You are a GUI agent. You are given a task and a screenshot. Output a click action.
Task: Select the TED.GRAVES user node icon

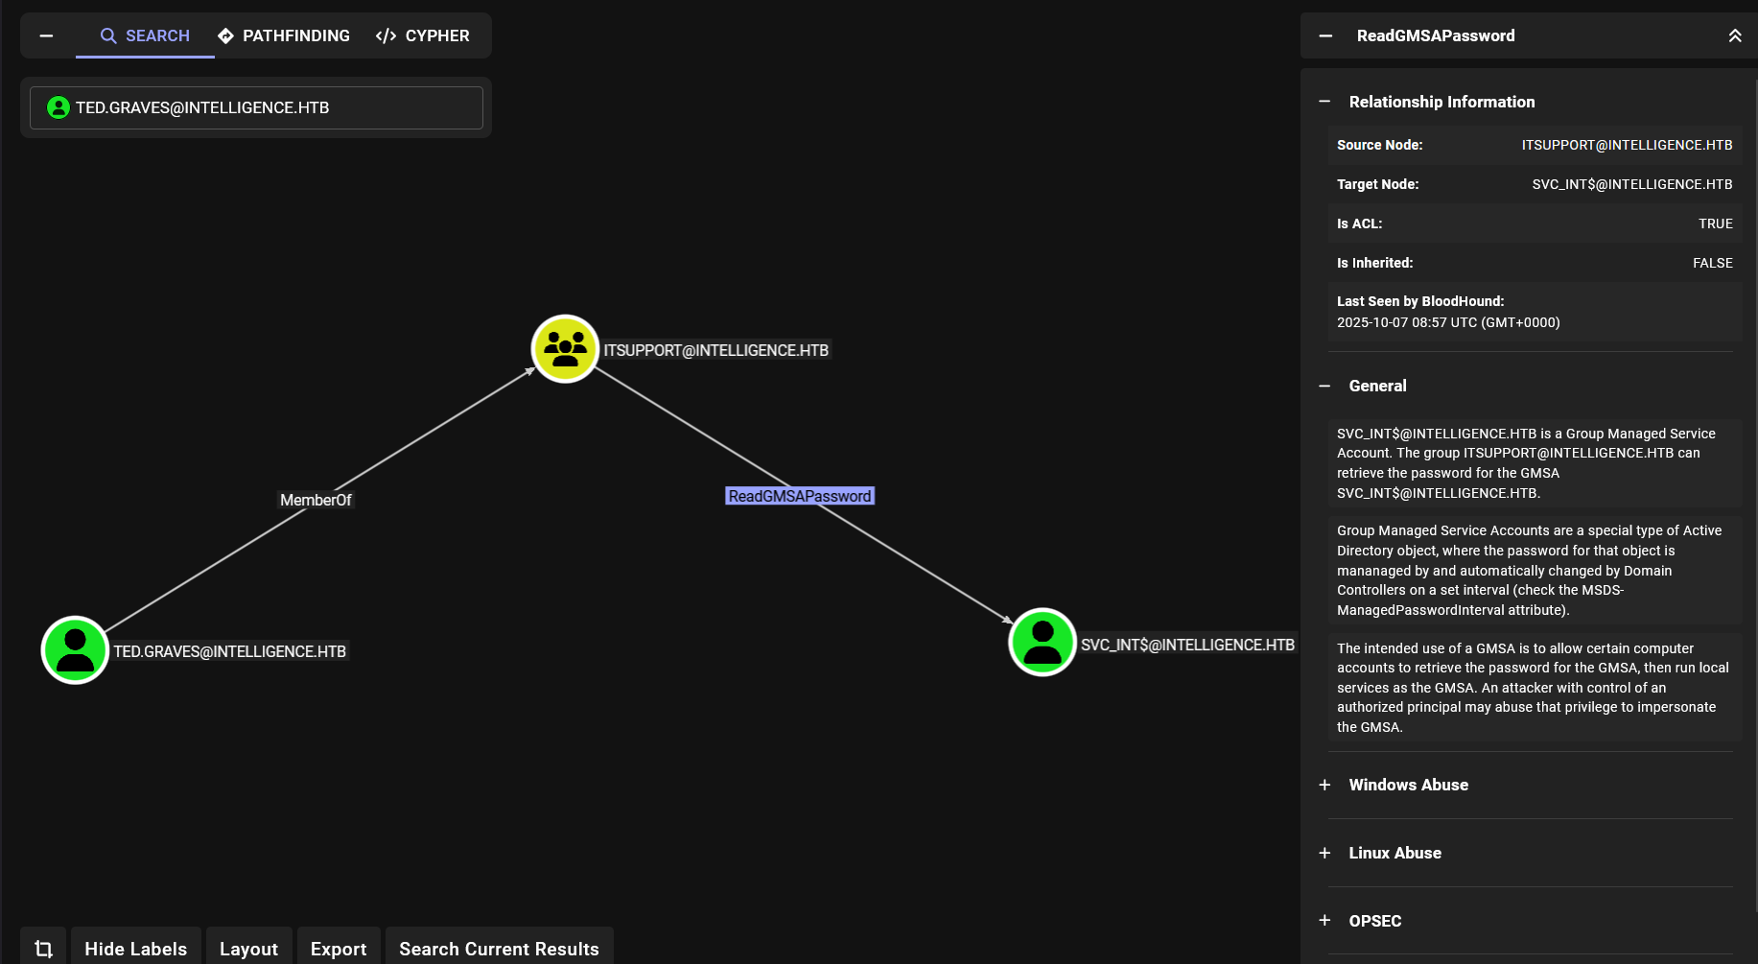pyautogui.click(x=75, y=650)
